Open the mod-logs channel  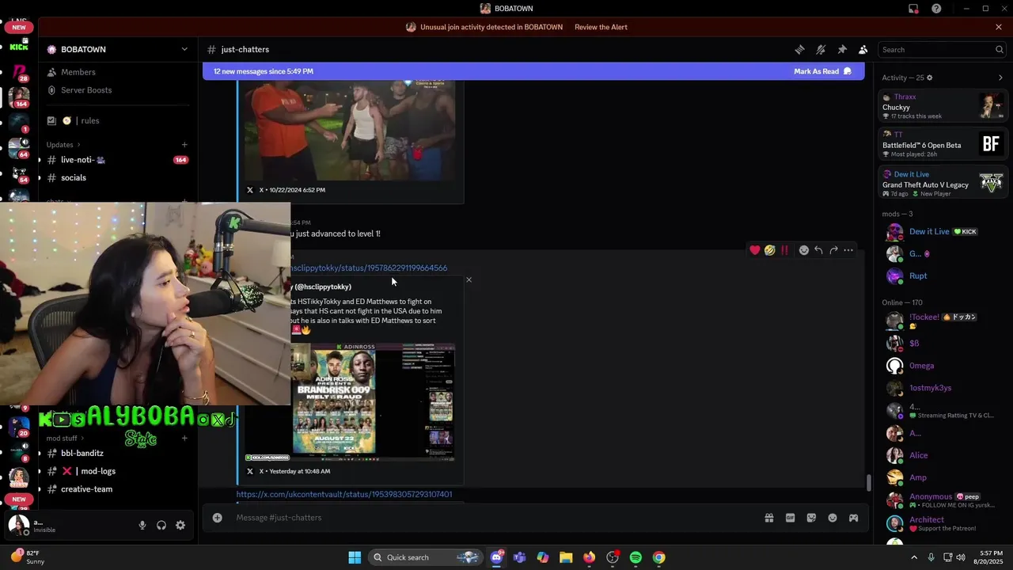pyautogui.click(x=118, y=471)
